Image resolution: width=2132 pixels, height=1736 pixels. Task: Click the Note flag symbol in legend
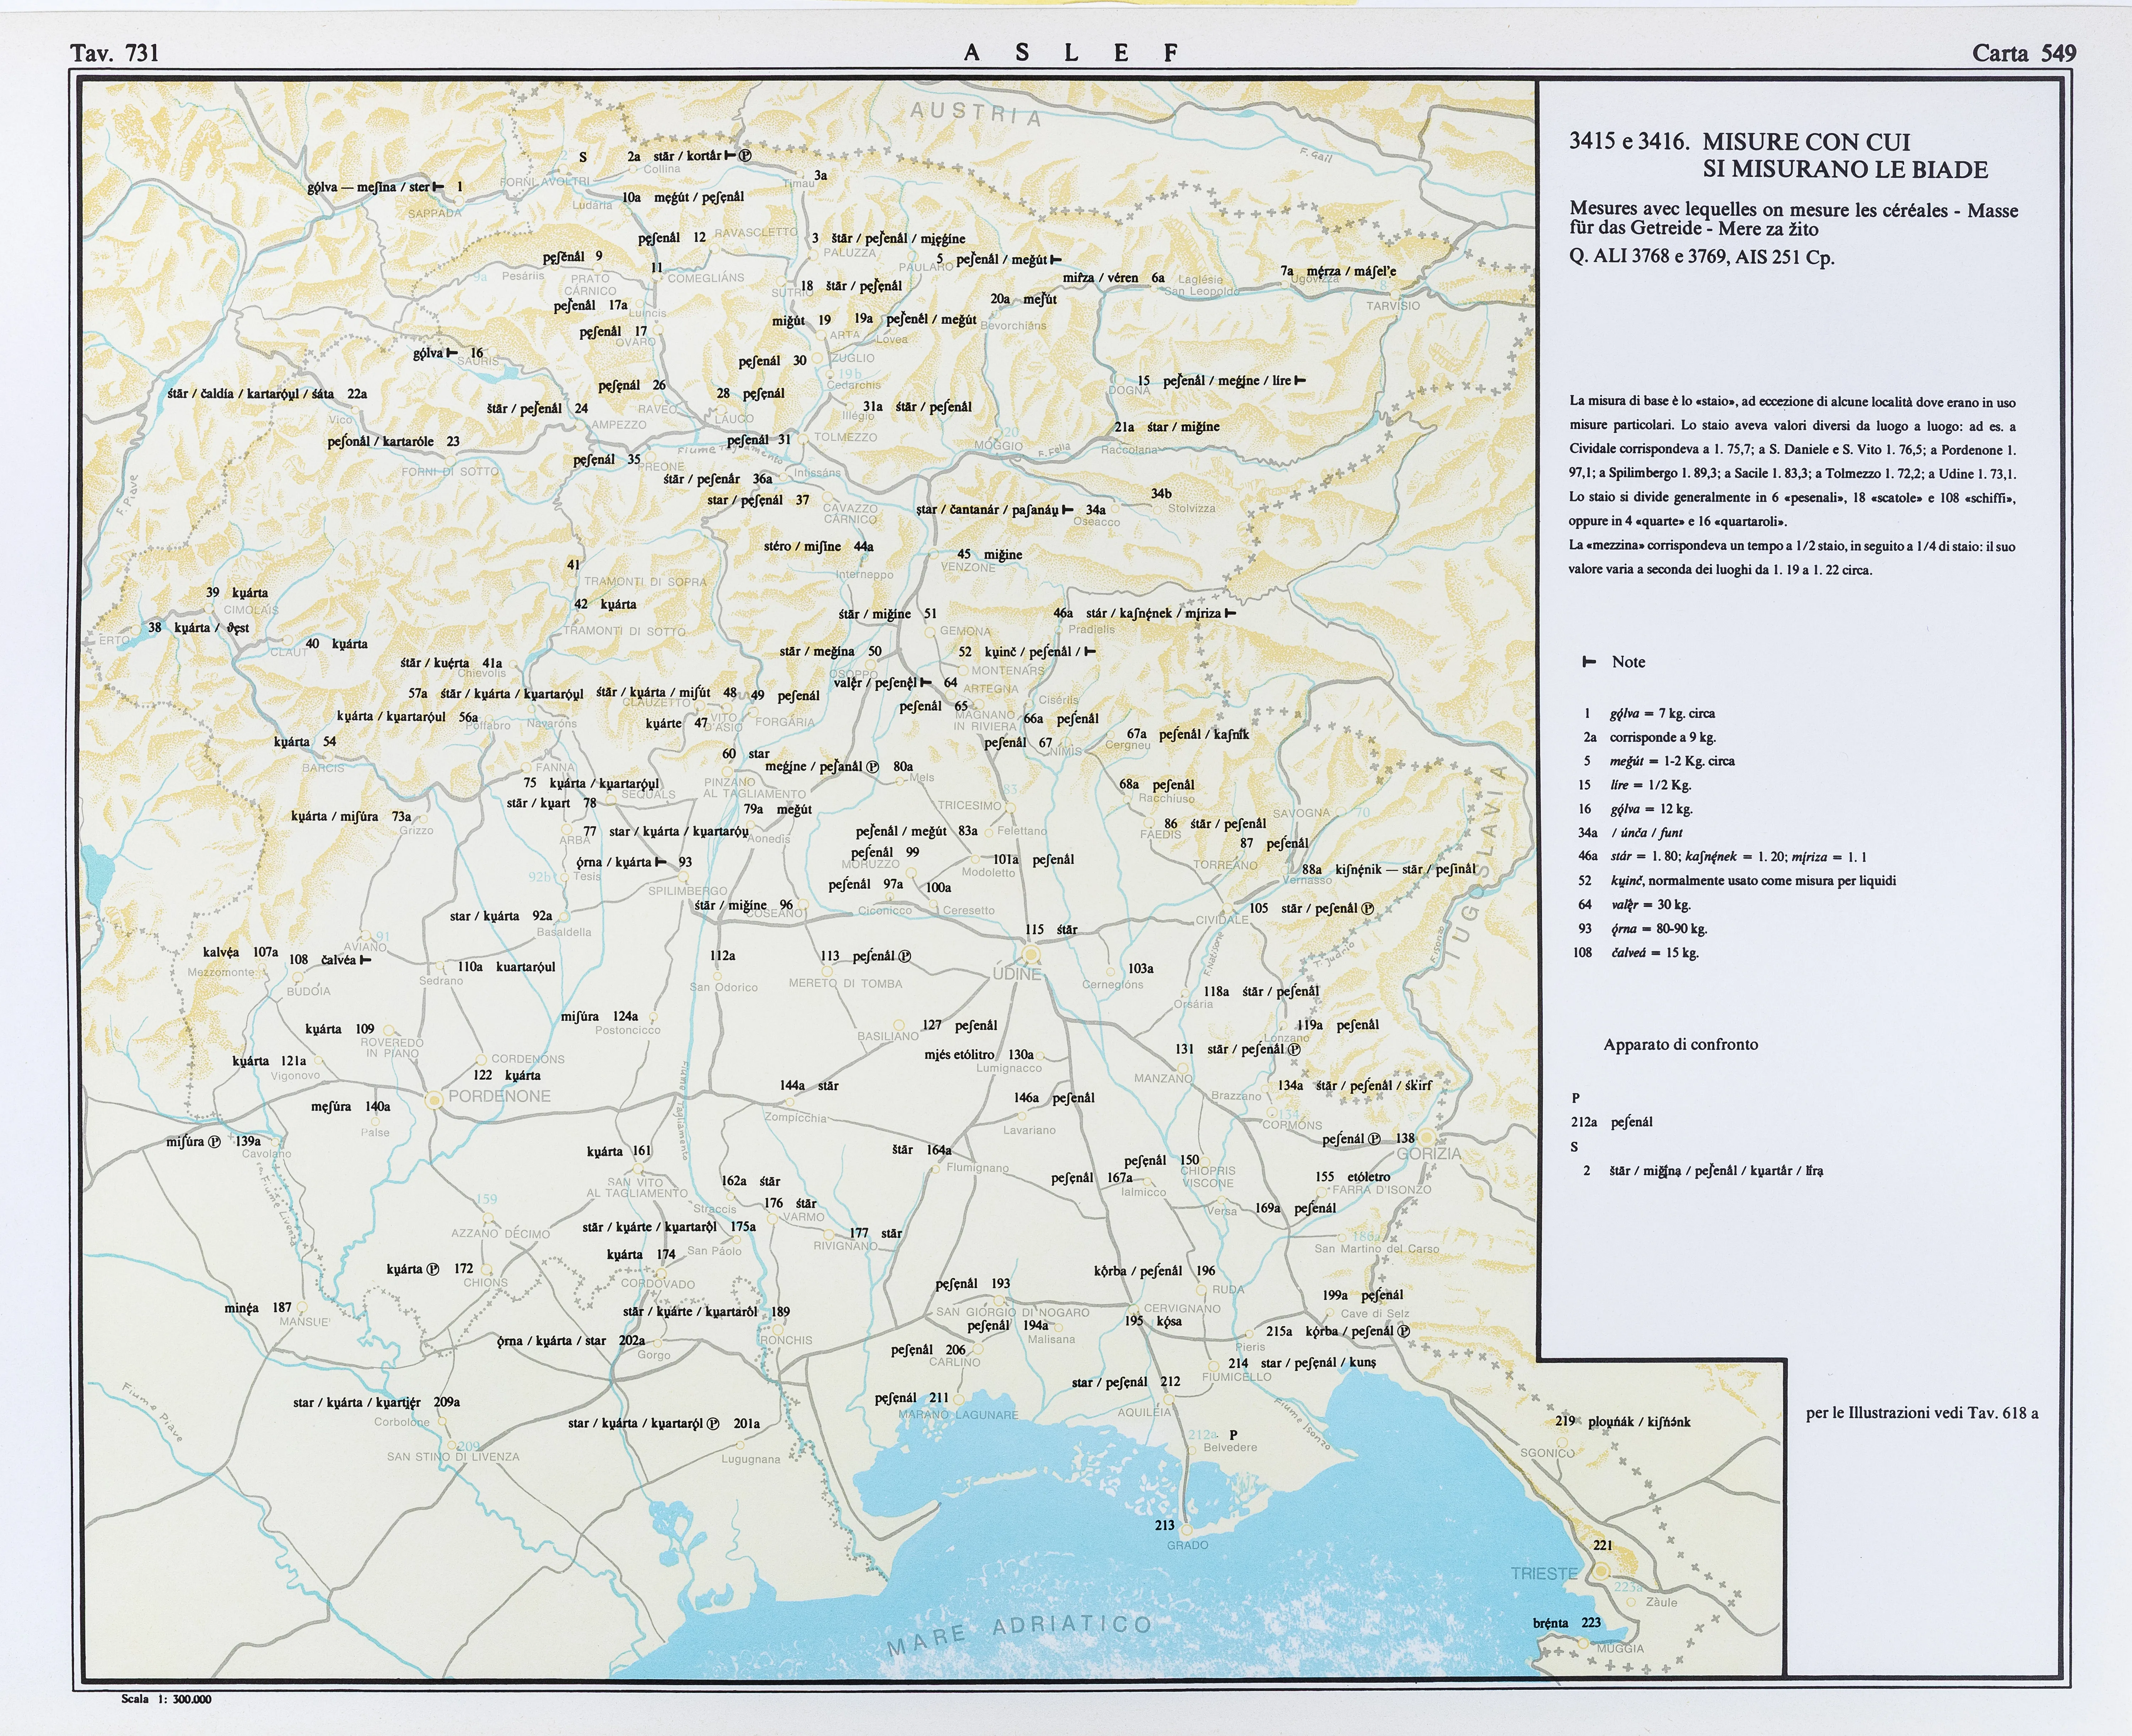(1588, 662)
